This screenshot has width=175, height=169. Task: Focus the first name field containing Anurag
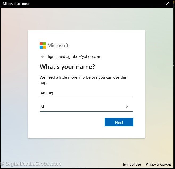(87, 93)
